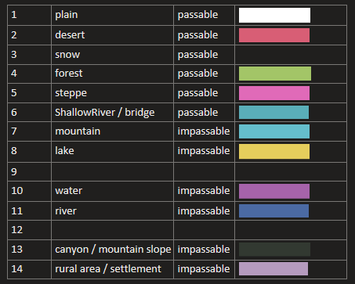Click the dark blue river swatch
The height and width of the screenshot is (284, 355).
click(273, 210)
